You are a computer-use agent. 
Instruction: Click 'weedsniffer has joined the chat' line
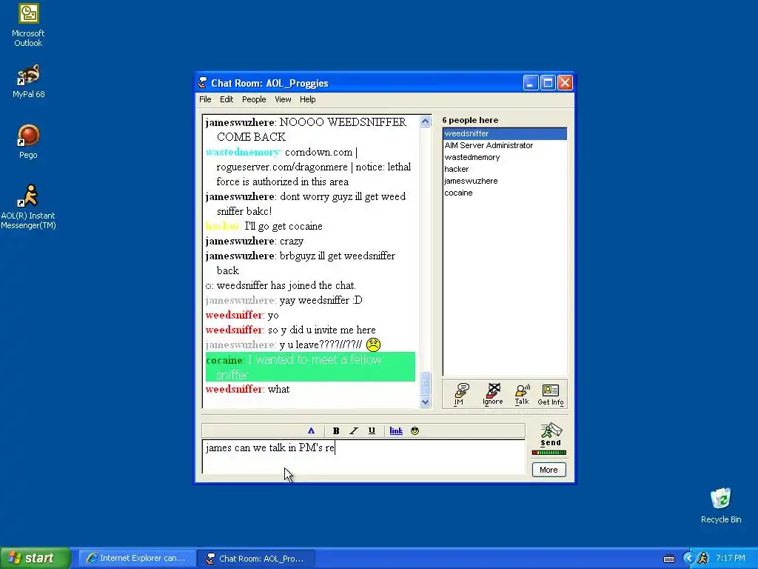[x=281, y=285]
